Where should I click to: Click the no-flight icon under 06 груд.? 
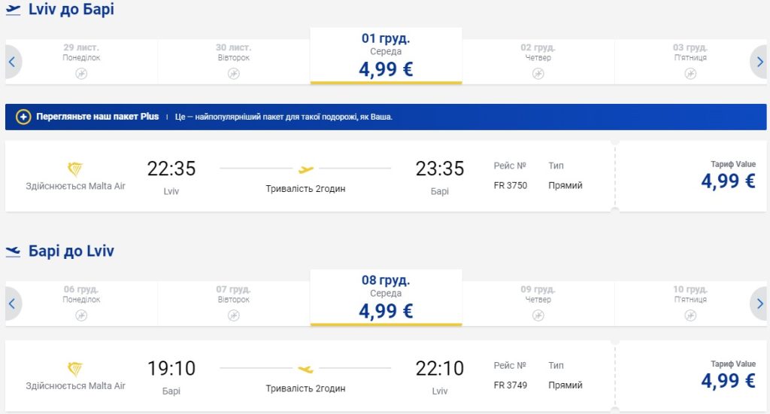[x=81, y=315]
